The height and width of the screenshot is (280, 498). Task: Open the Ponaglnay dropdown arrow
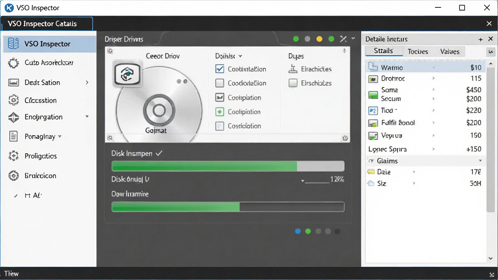point(60,137)
